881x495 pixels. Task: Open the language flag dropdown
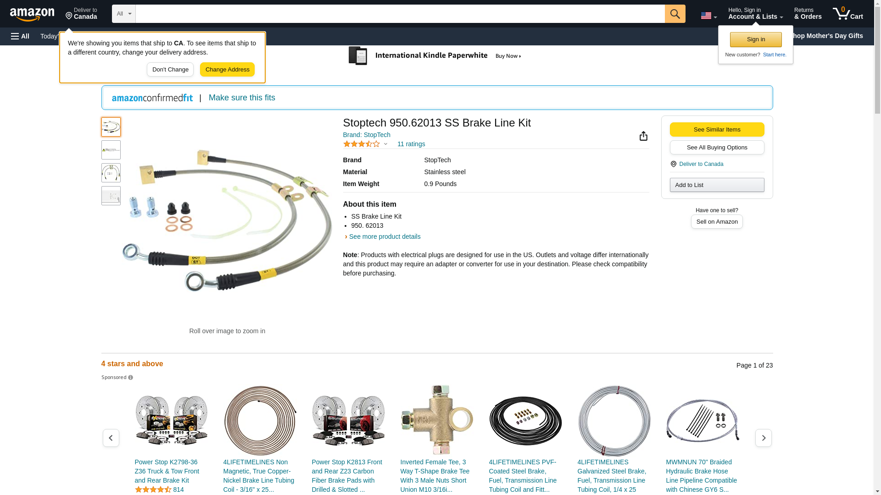point(708,16)
